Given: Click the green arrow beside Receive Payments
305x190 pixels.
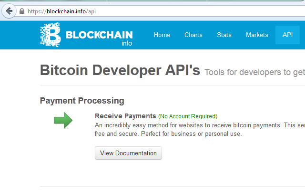Looking at the screenshot, I should (63, 120).
